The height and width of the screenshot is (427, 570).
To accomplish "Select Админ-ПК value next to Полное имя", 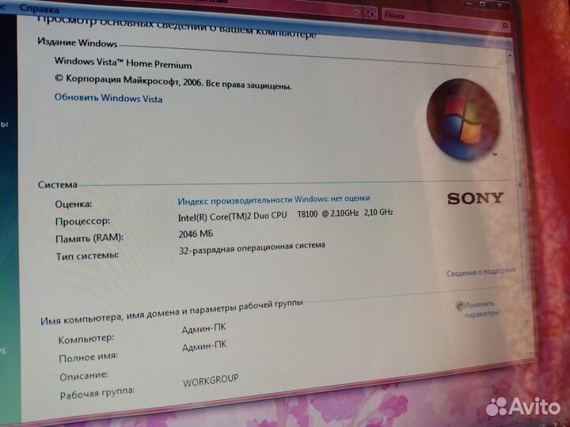I will point(204,346).
